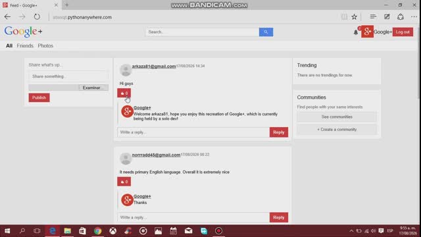The image size is (421, 237).
Task: Click the blue search magnifier button
Action: 266,32
